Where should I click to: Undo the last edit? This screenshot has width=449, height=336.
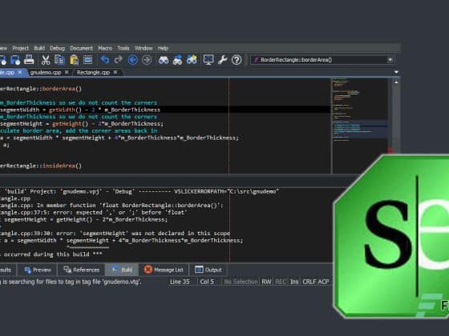pyautogui.click(x=105, y=60)
